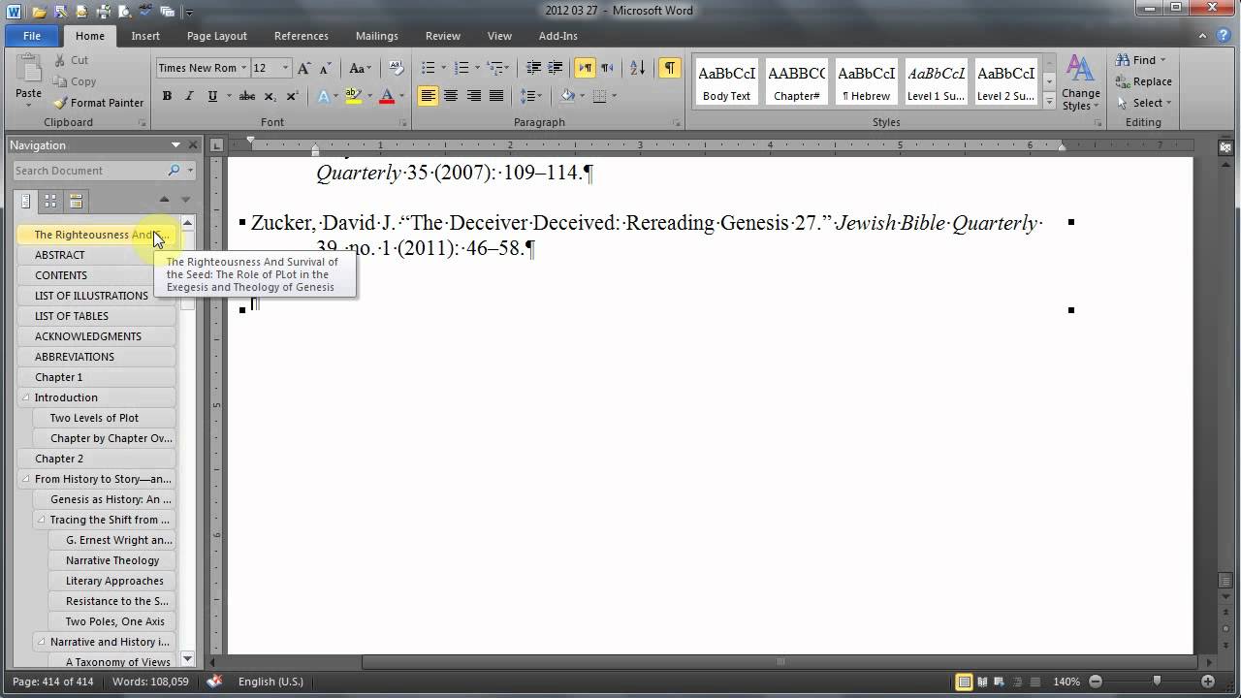Apply strikethrough to text
This screenshot has height=698, width=1241.
click(247, 96)
